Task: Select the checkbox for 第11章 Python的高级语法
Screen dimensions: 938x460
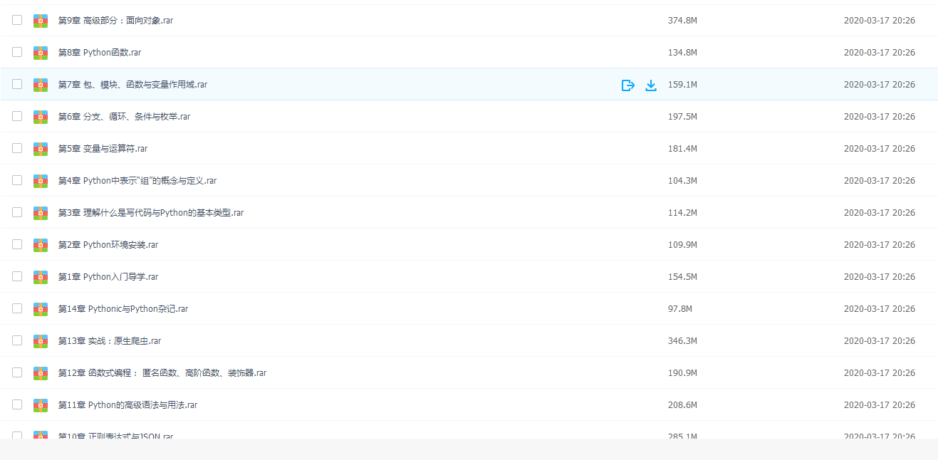Action: pos(17,404)
